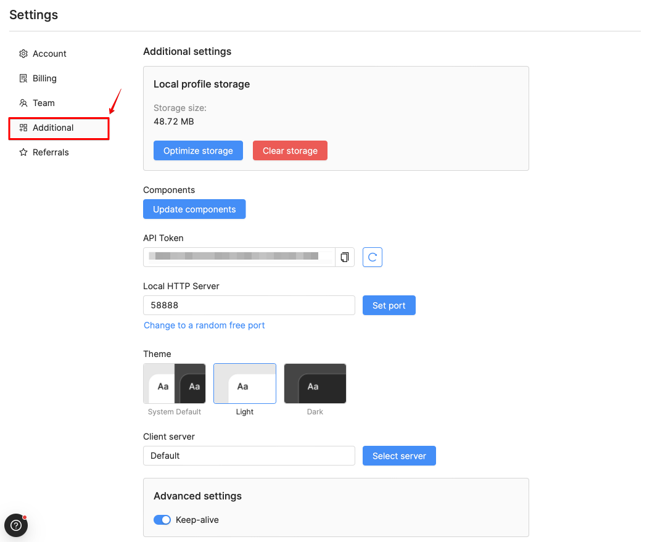Click the Client server Default field
Image resolution: width=655 pixels, height=542 pixels.
click(249, 456)
